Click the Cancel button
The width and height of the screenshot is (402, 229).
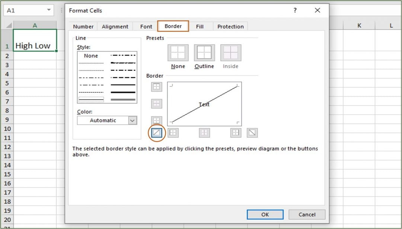click(x=307, y=215)
